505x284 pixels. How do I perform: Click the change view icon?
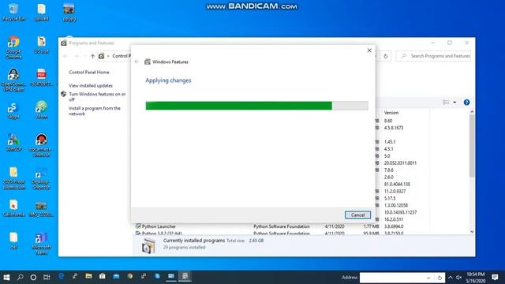pos(446,103)
